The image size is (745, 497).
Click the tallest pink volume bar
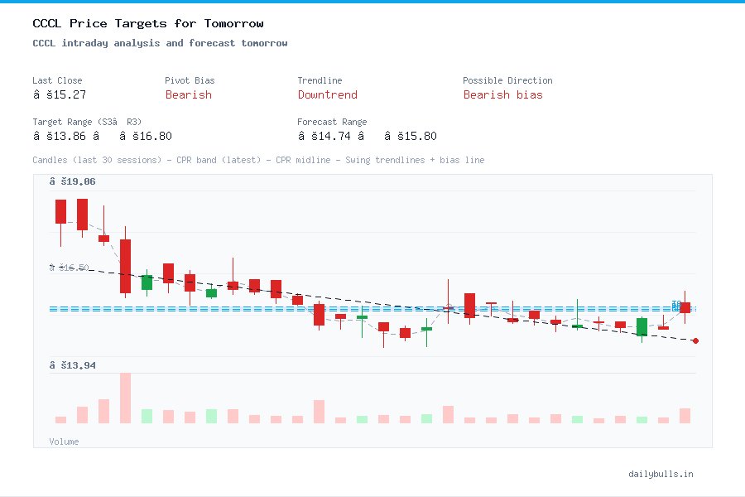(x=126, y=398)
